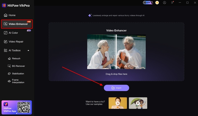The width and height of the screenshot is (198, 116).
Task: Maximize the HitPaw VikPea window
Action: pyautogui.click(x=188, y=3)
